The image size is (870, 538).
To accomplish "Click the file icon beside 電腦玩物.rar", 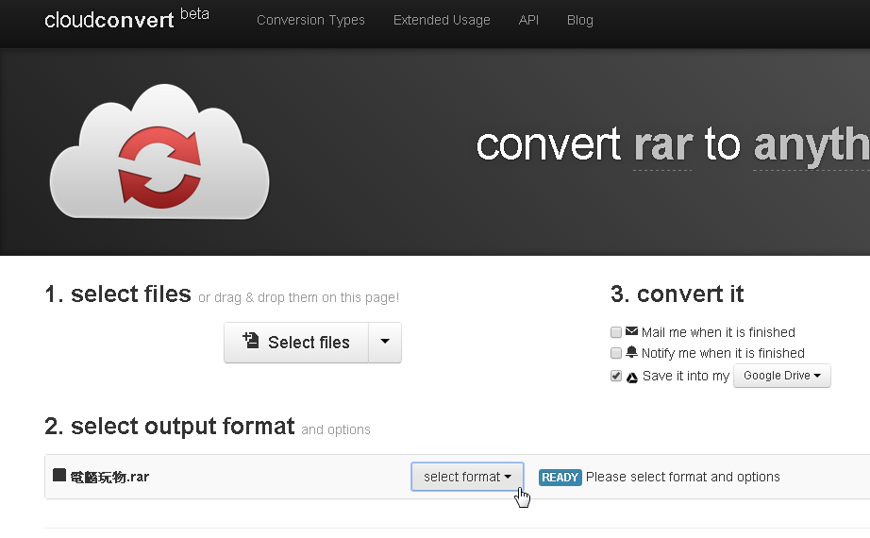I will pos(59,476).
